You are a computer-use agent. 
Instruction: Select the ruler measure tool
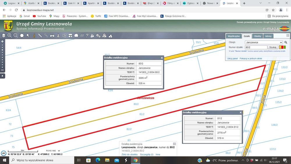[x=40, y=36]
